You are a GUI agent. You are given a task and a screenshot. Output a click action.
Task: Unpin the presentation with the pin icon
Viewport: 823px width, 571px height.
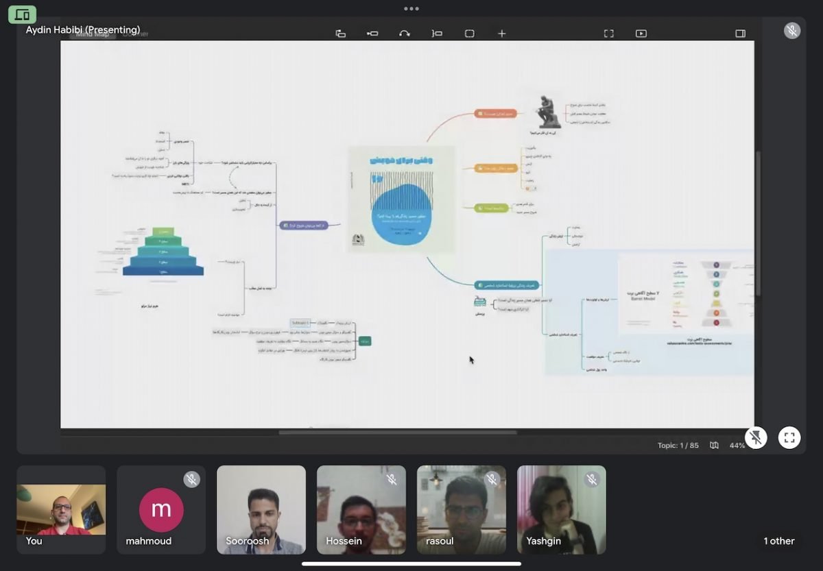click(756, 437)
